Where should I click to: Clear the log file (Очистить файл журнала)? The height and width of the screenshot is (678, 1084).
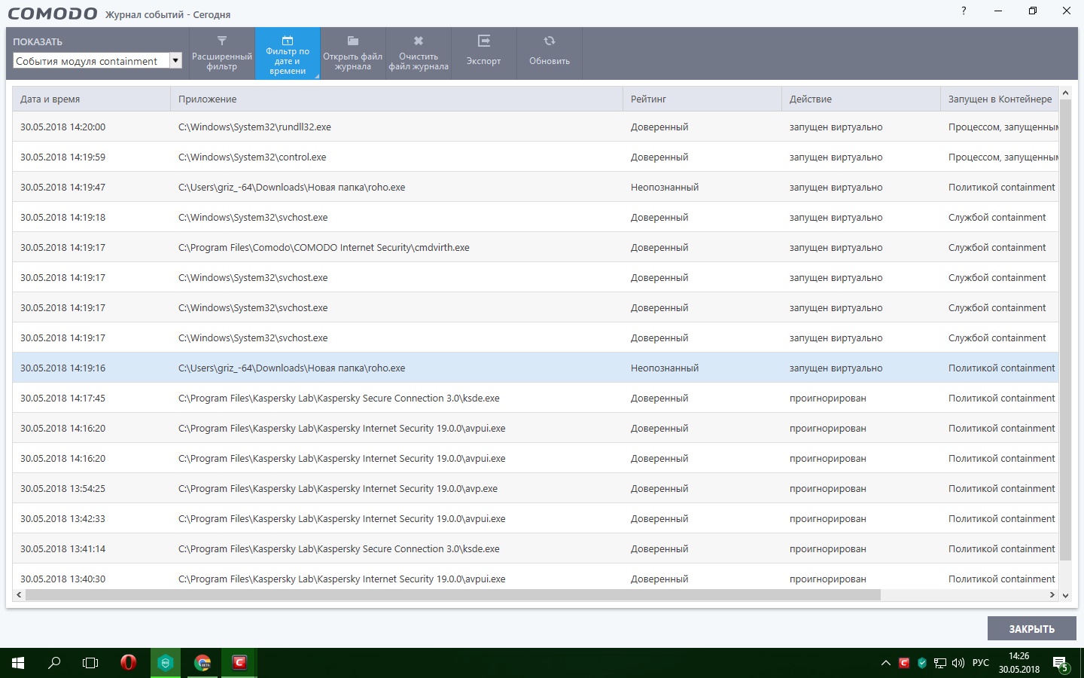(x=419, y=53)
